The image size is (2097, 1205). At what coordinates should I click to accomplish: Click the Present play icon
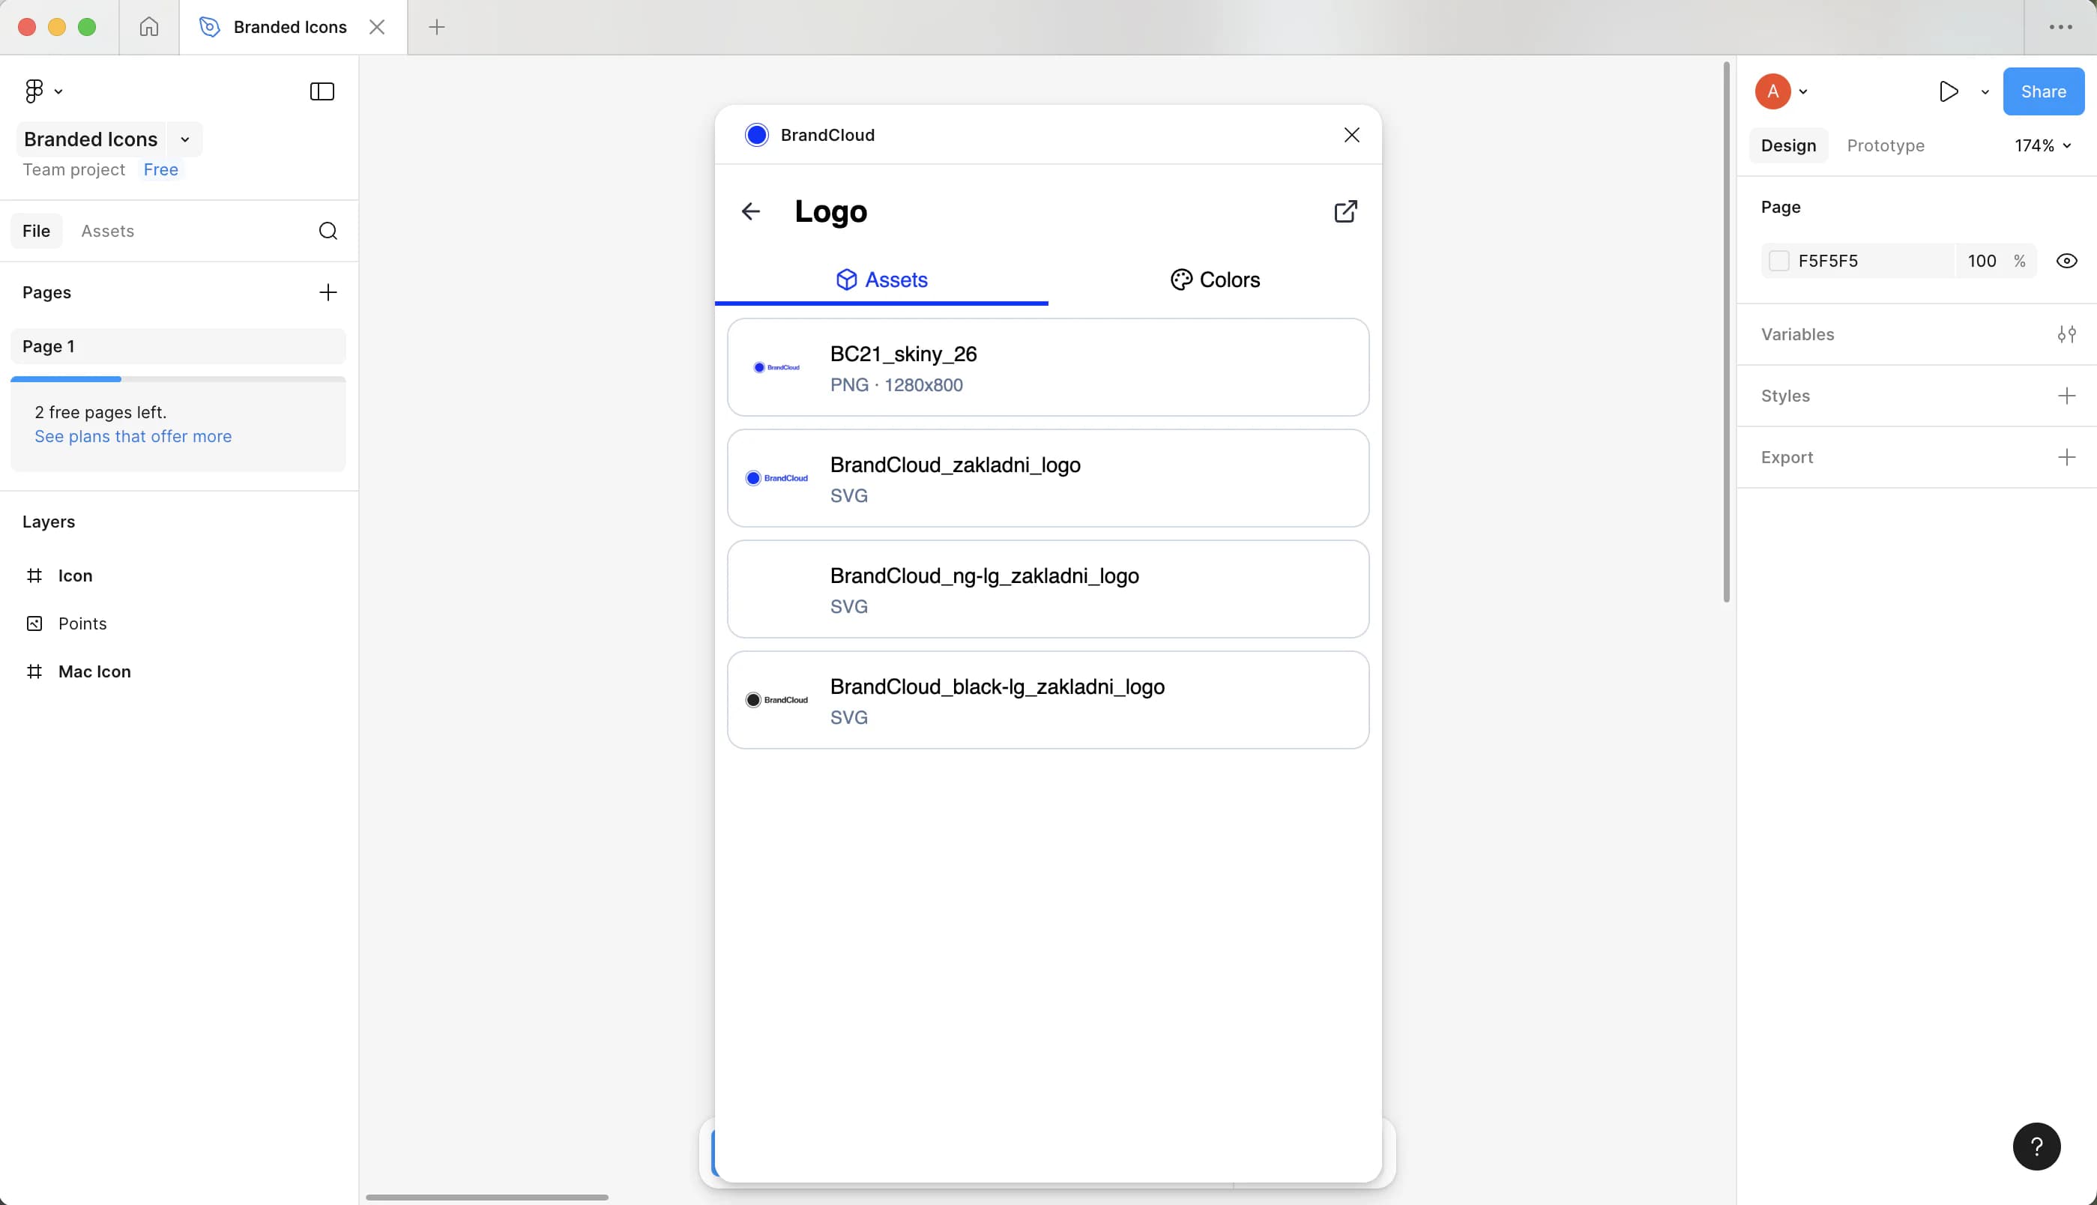[1948, 91]
